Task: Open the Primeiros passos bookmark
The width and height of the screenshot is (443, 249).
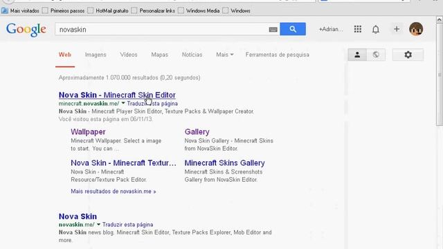Action: (x=64, y=11)
